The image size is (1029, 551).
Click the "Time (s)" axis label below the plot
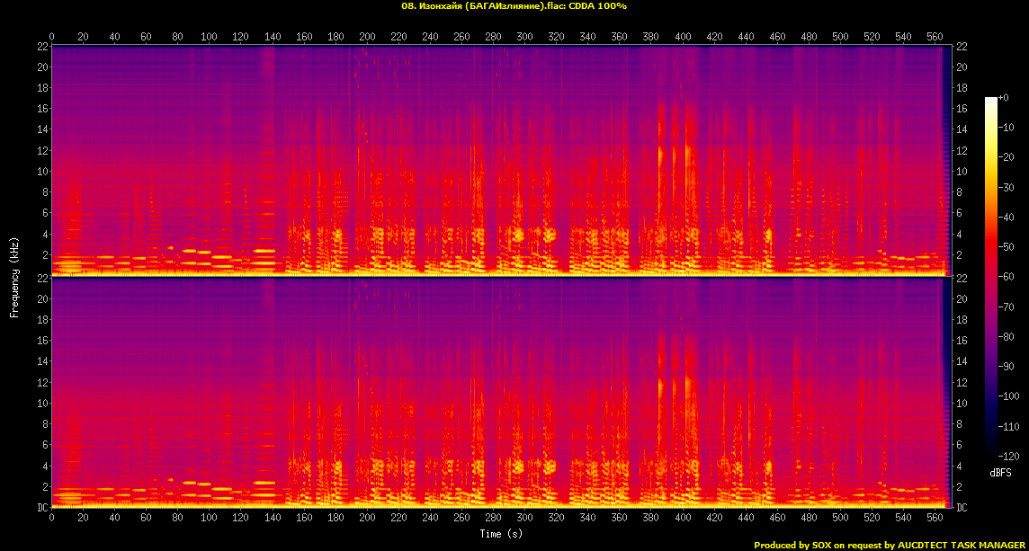click(501, 534)
